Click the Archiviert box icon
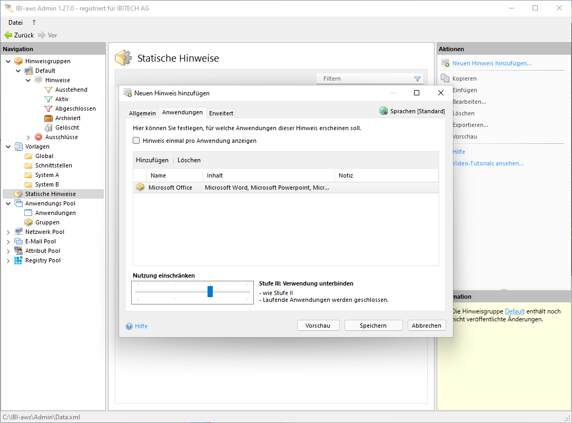 click(48, 118)
